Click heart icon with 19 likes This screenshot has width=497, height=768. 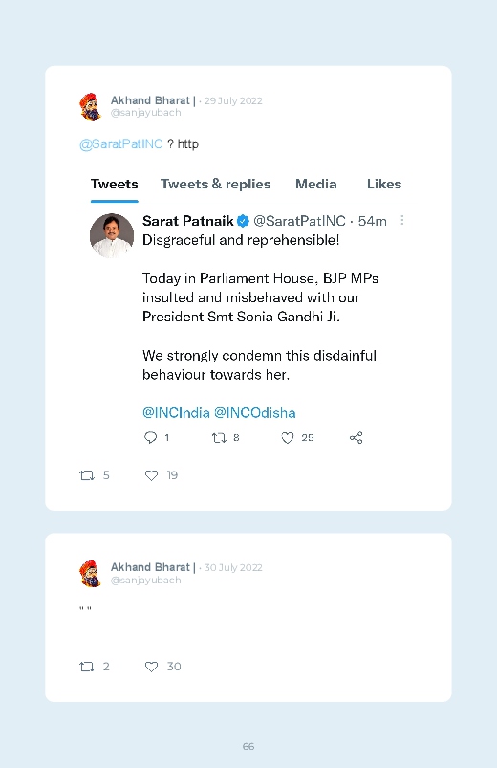point(151,475)
